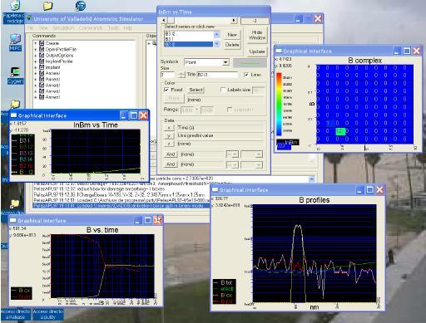Select the highlighted log line in console
This screenshot has height=323, width=426.
pyautogui.click(x=121, y=206)
